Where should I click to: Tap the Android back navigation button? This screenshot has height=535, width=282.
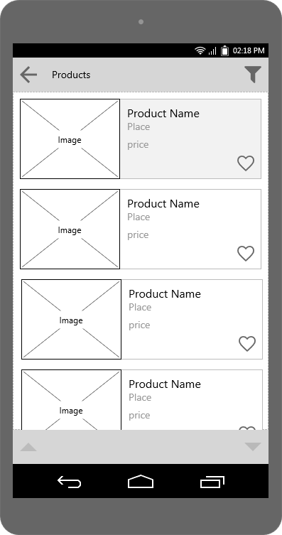[69, 482]
